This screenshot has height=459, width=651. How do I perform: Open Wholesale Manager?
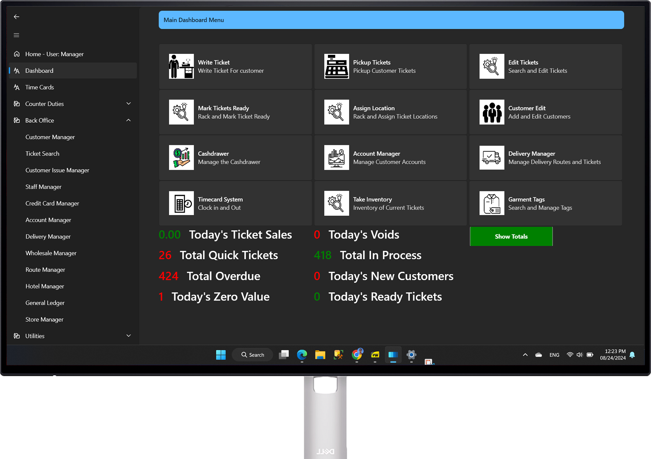point(51,253)
